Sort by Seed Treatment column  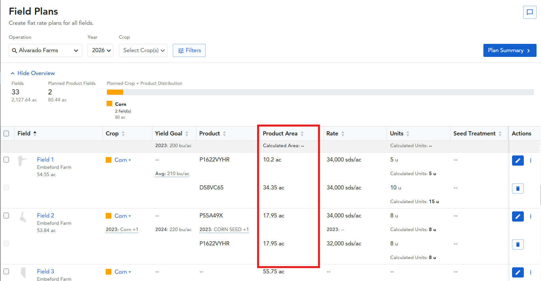500,134
